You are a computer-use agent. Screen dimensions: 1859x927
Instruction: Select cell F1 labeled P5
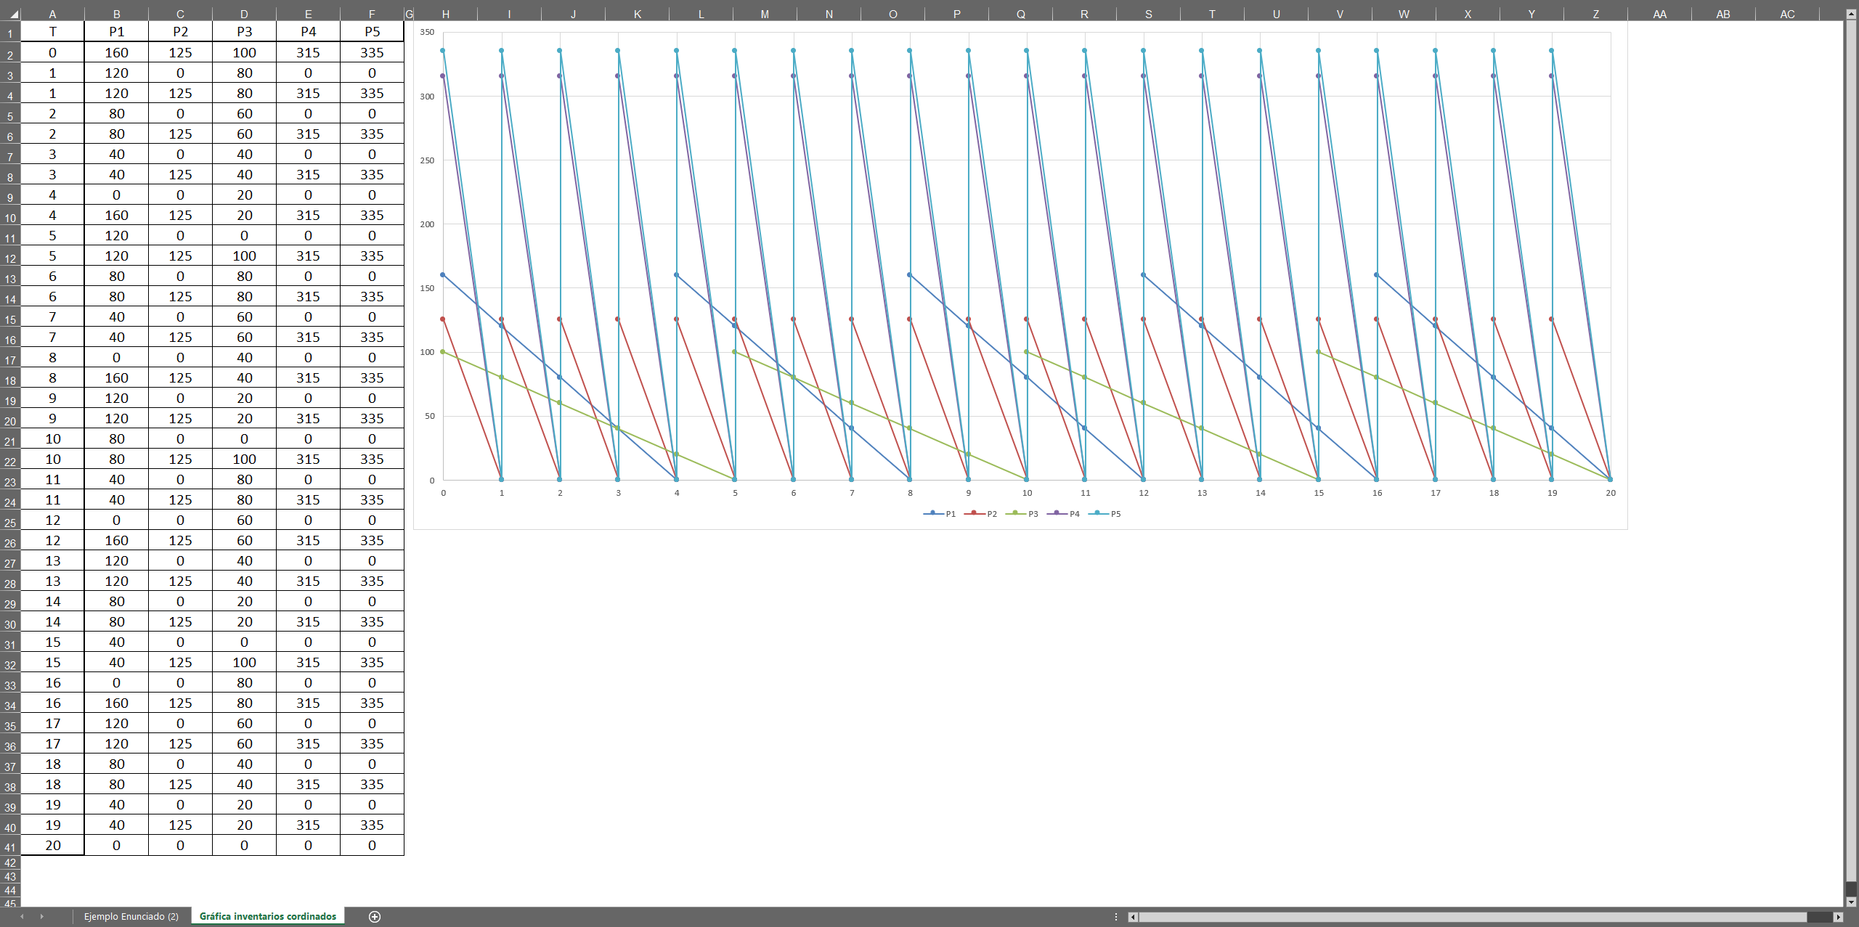pos(372,31)
